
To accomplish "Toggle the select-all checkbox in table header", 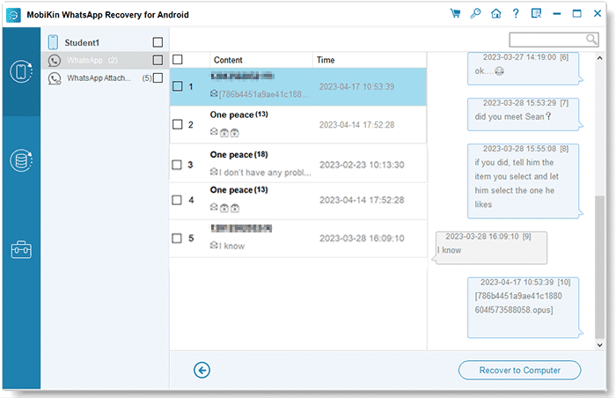I will [x=178, y=60].
